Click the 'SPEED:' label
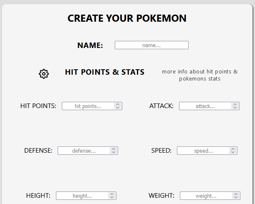The height and width of the screenshot is (204, 255). pos(162,151)
